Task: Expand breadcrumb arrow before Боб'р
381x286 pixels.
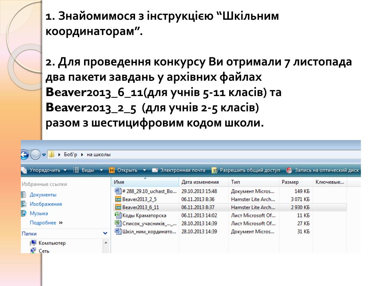Action: coord(59,155)
